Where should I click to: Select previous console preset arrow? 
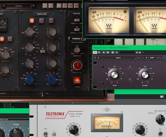coord(4,6)
